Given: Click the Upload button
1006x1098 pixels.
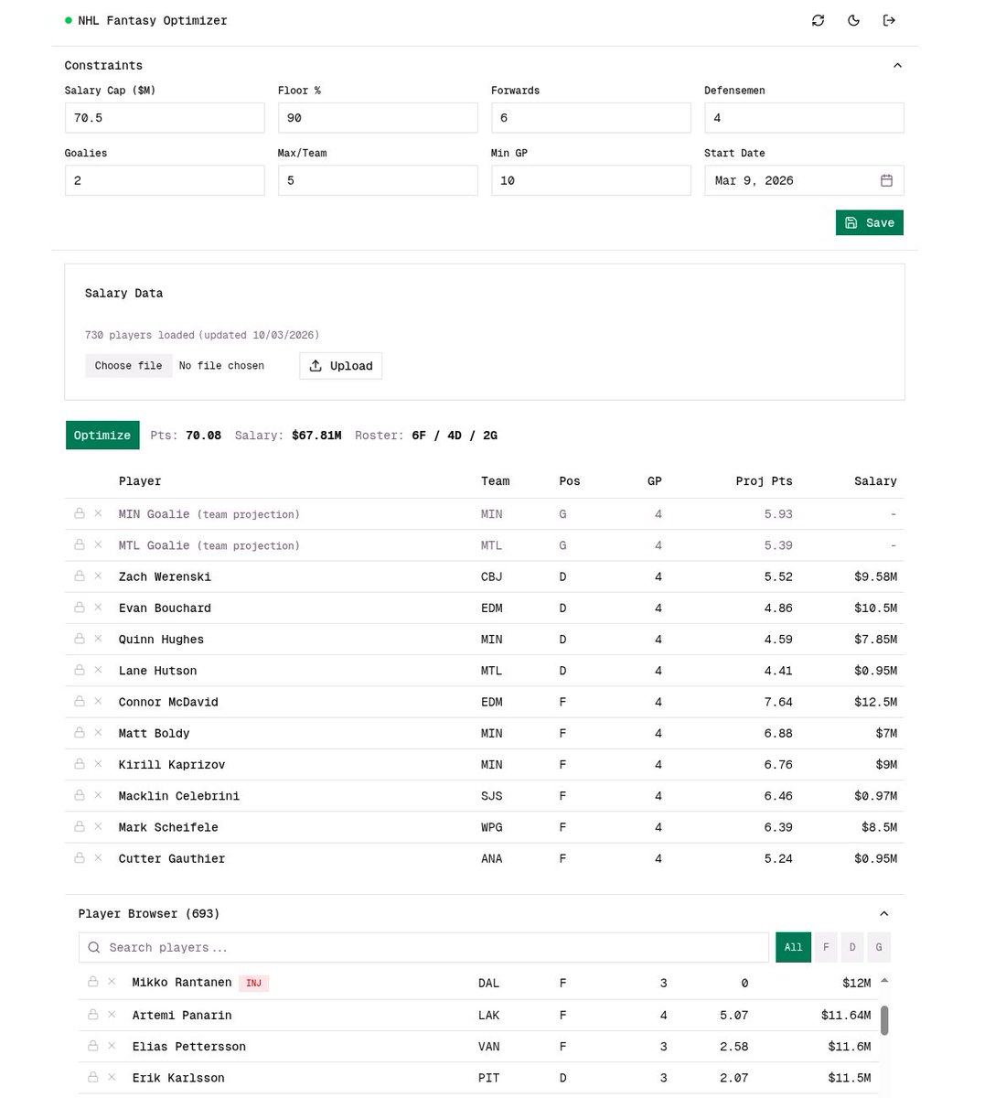Looking at the screenshot, I should 341,365.
